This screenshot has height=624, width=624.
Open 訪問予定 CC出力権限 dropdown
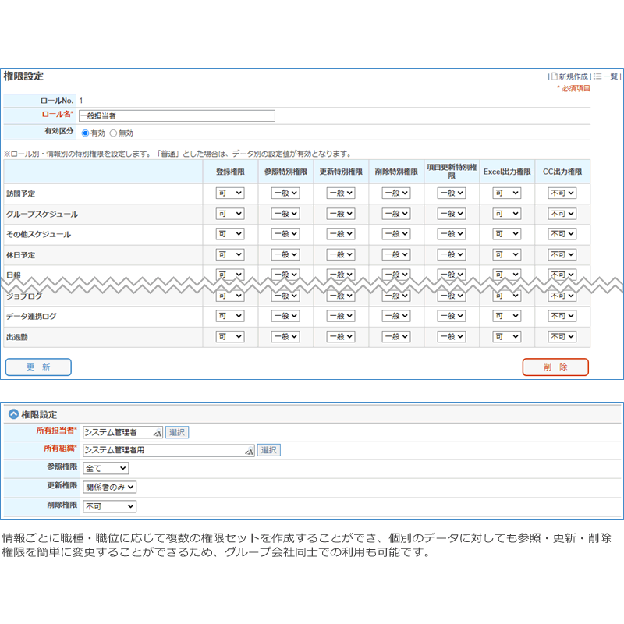562,193
